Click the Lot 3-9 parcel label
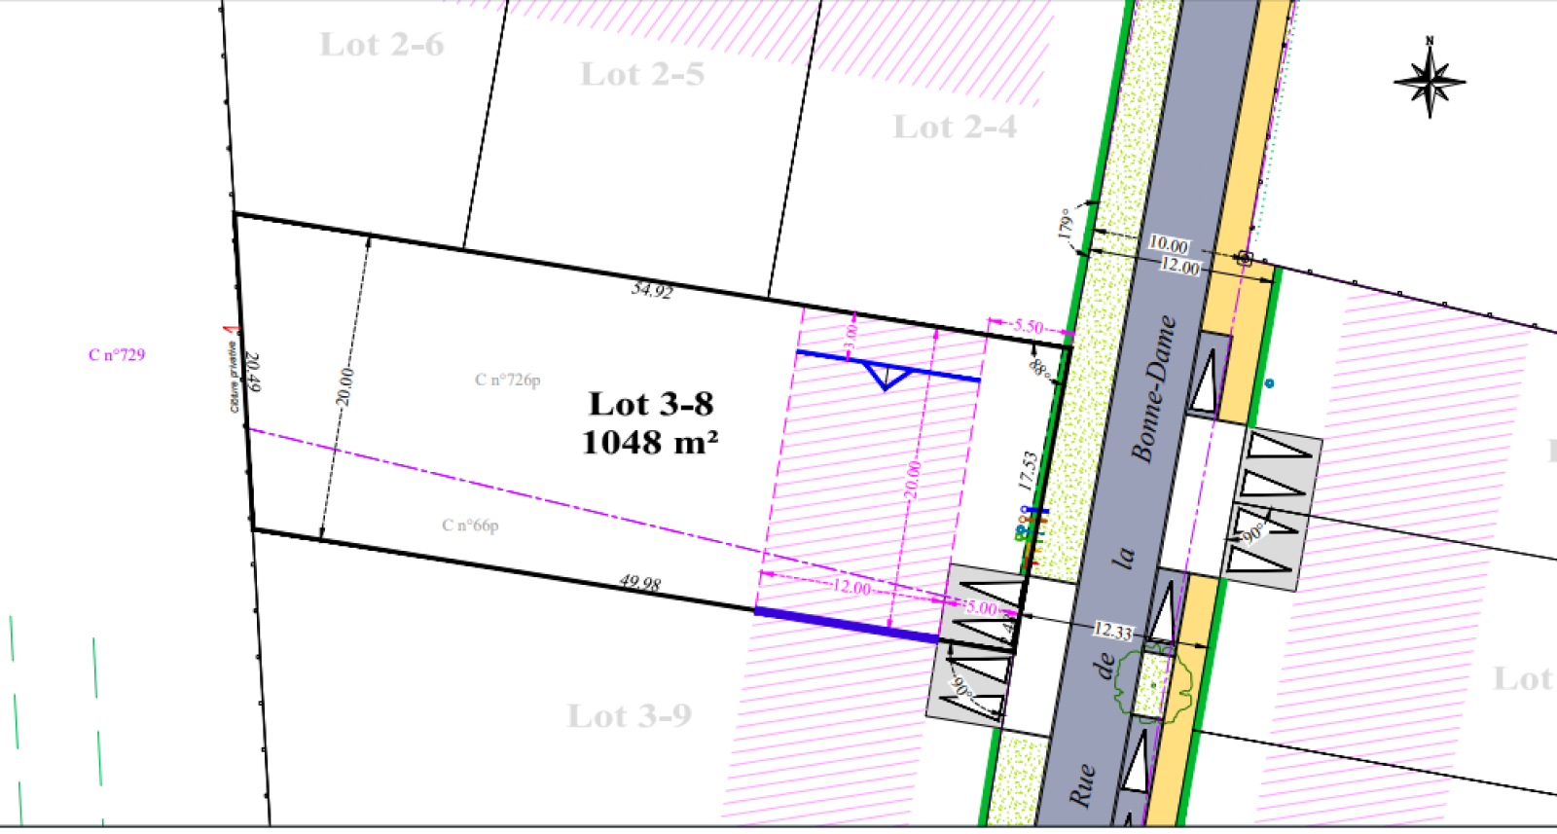This screenshot has height=834, width=1557. click(630, 716)
